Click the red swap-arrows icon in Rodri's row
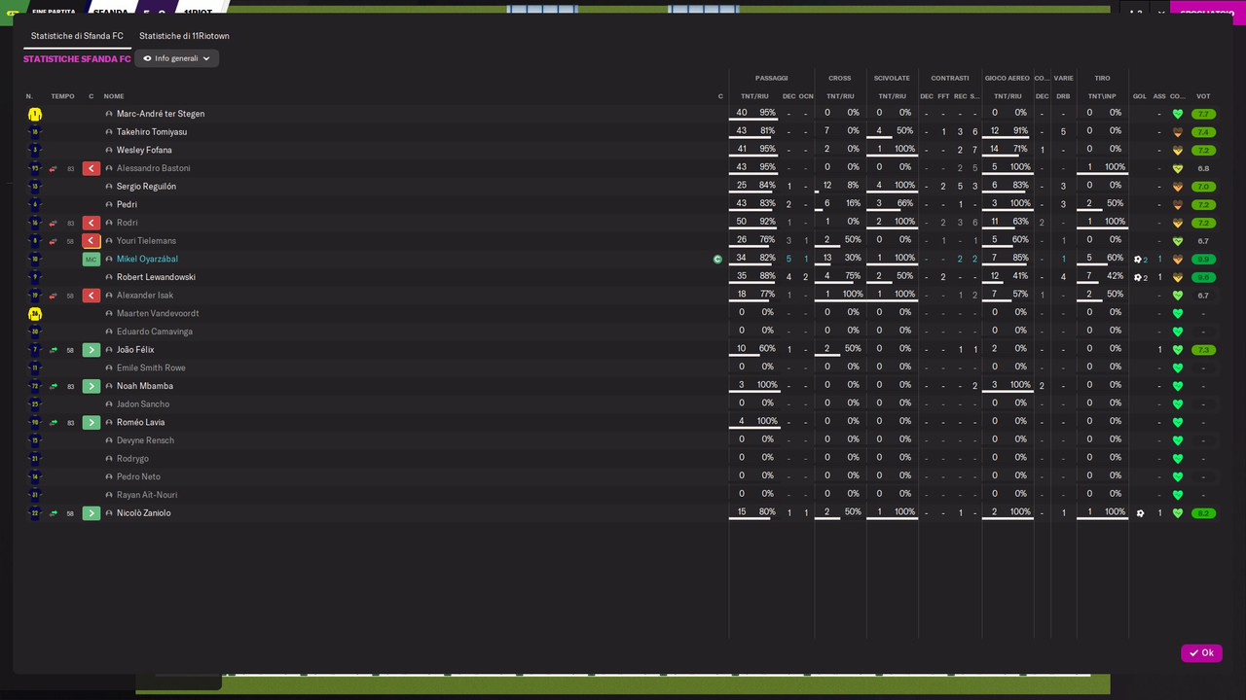1246x700 pixels. [54, 223]
